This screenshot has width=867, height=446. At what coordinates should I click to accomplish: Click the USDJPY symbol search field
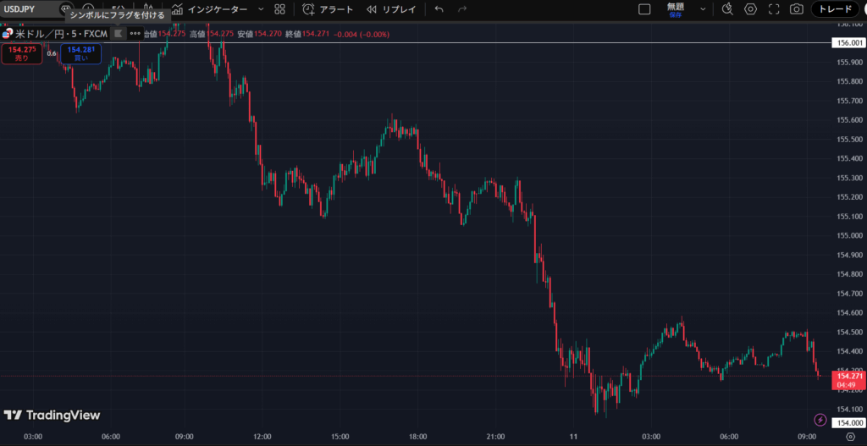pyautogui.click(x=25, y=9)
